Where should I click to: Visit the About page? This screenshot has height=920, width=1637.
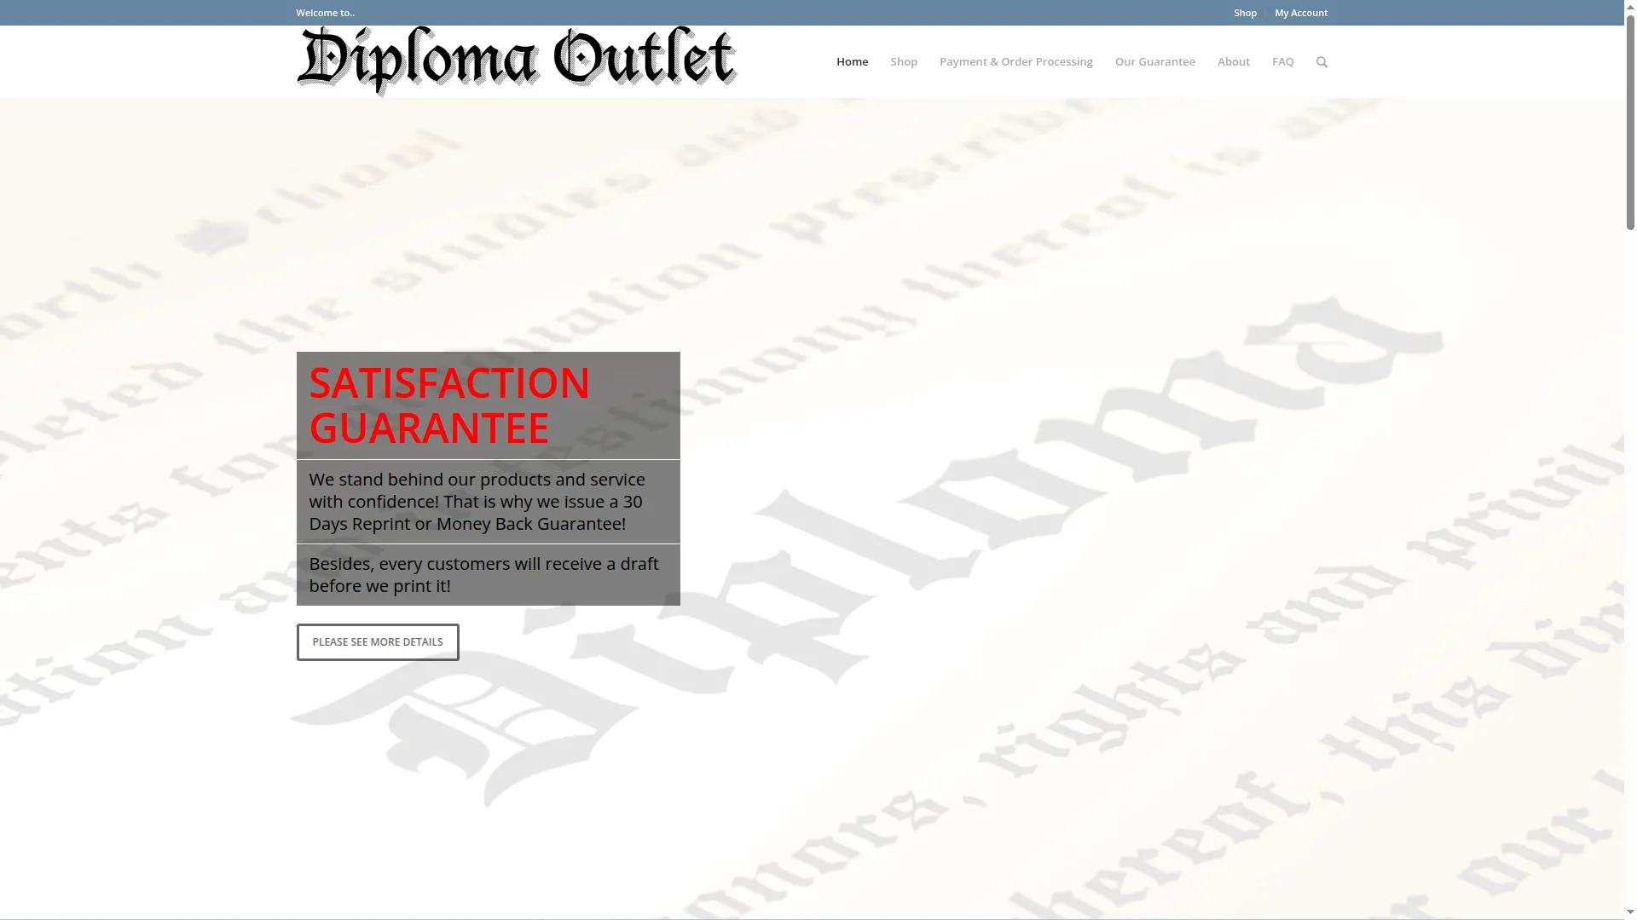[x=1233, y=61]
